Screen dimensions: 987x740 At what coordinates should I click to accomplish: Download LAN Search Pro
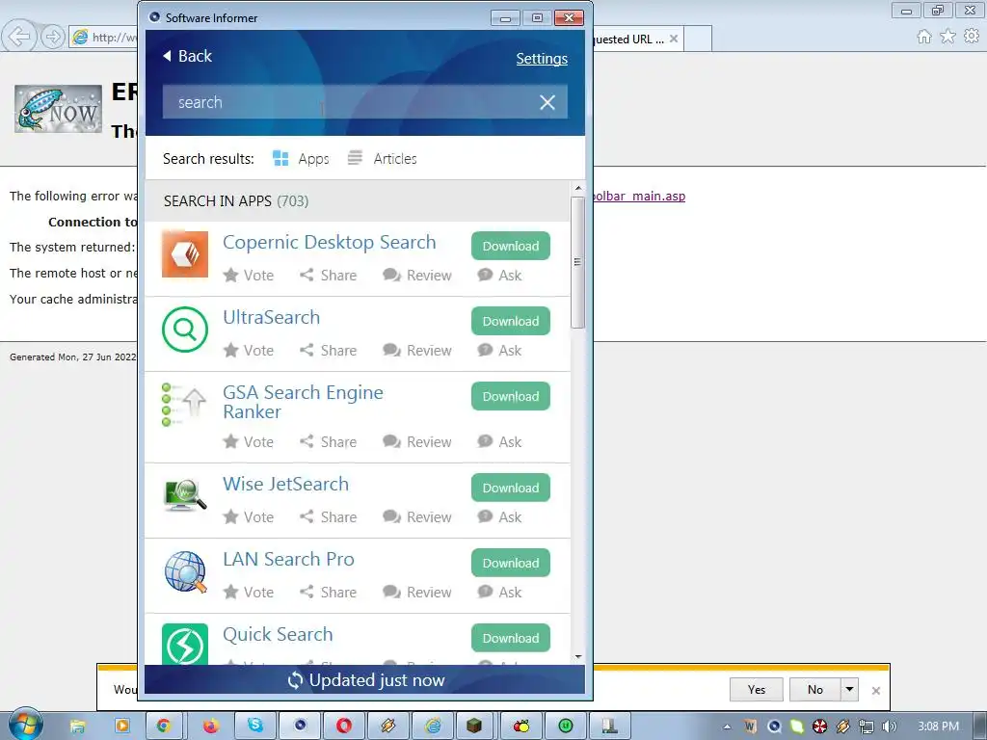pos(511,563)
